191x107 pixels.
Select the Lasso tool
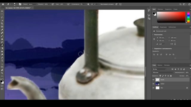2,17
